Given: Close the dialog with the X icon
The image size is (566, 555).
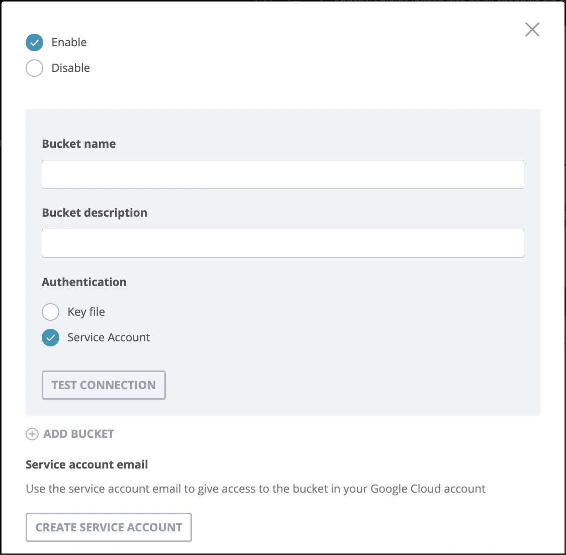Looking at the screenshot, I should [x=532, y=30].
